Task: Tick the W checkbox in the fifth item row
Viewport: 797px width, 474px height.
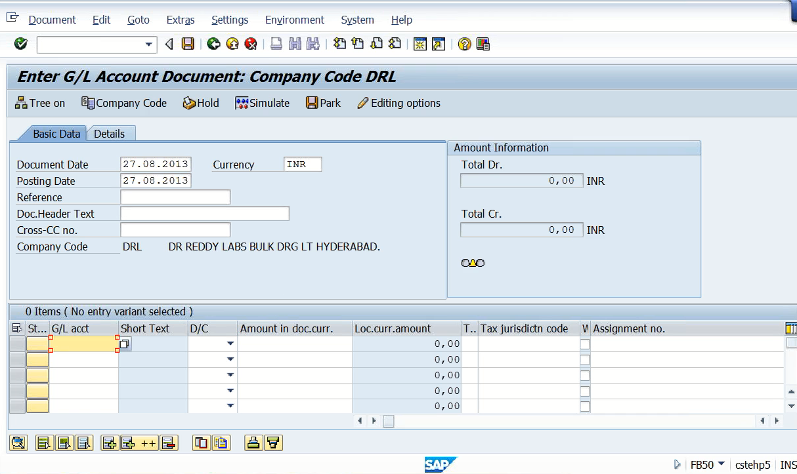Action: [x=585, y=406]
